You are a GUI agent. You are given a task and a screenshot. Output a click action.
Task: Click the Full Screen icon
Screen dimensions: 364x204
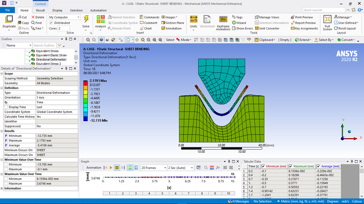point(327,19)
